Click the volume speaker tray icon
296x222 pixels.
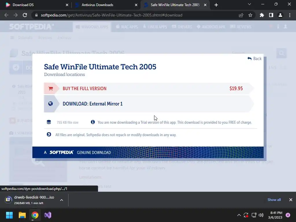coord(261,215)
